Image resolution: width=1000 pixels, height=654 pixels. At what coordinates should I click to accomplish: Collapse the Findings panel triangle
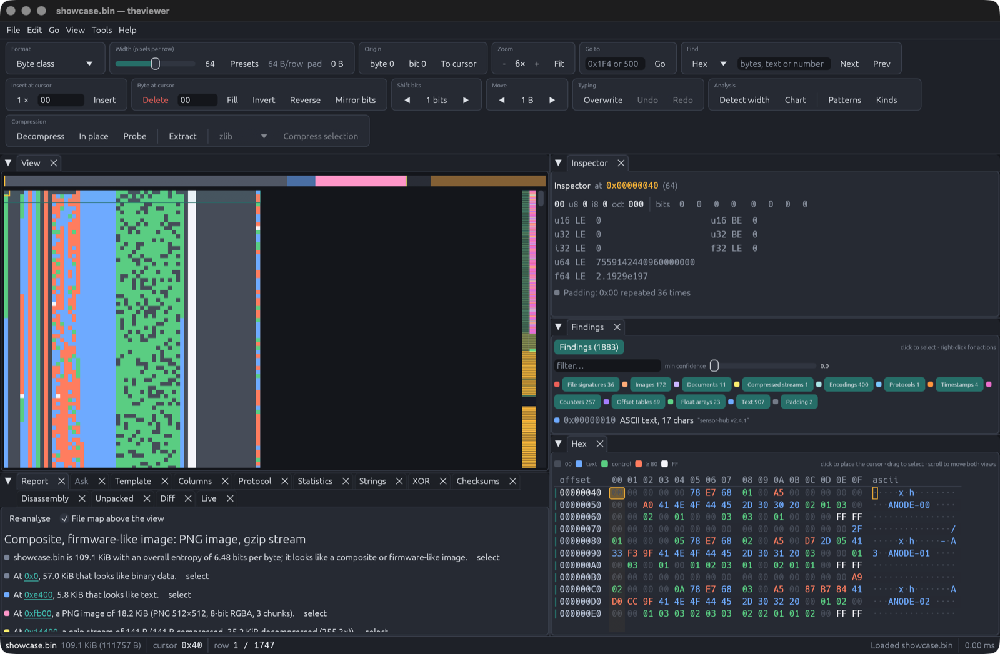pos(559,327)
